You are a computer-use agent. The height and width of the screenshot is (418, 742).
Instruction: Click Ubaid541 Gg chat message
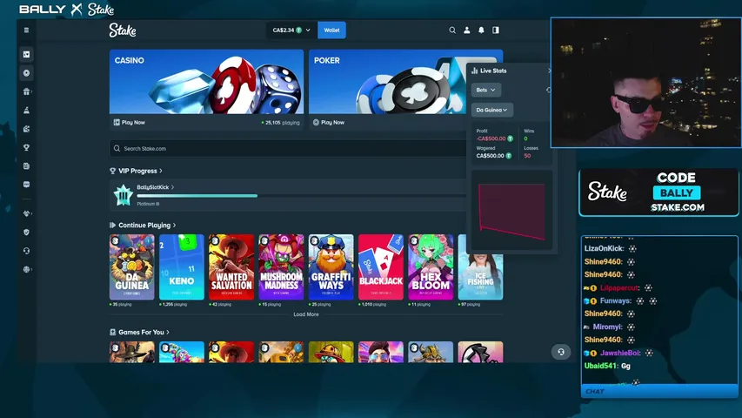[607, 366]
